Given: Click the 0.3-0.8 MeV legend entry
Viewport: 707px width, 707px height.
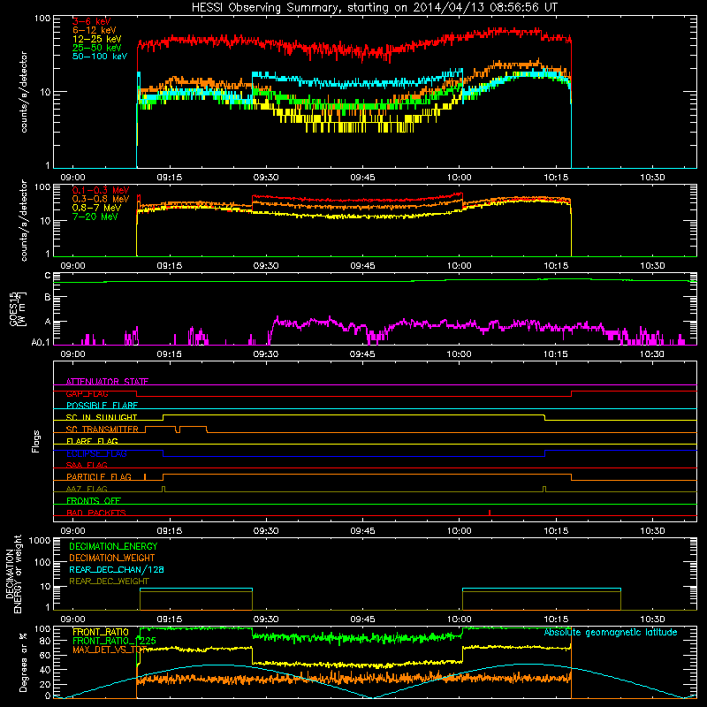Looking at the screenshot, I should pos(101,199).
